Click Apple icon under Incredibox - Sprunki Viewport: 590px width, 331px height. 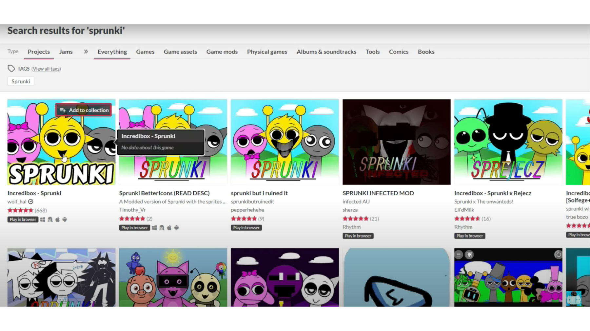[x=57, y=219]
